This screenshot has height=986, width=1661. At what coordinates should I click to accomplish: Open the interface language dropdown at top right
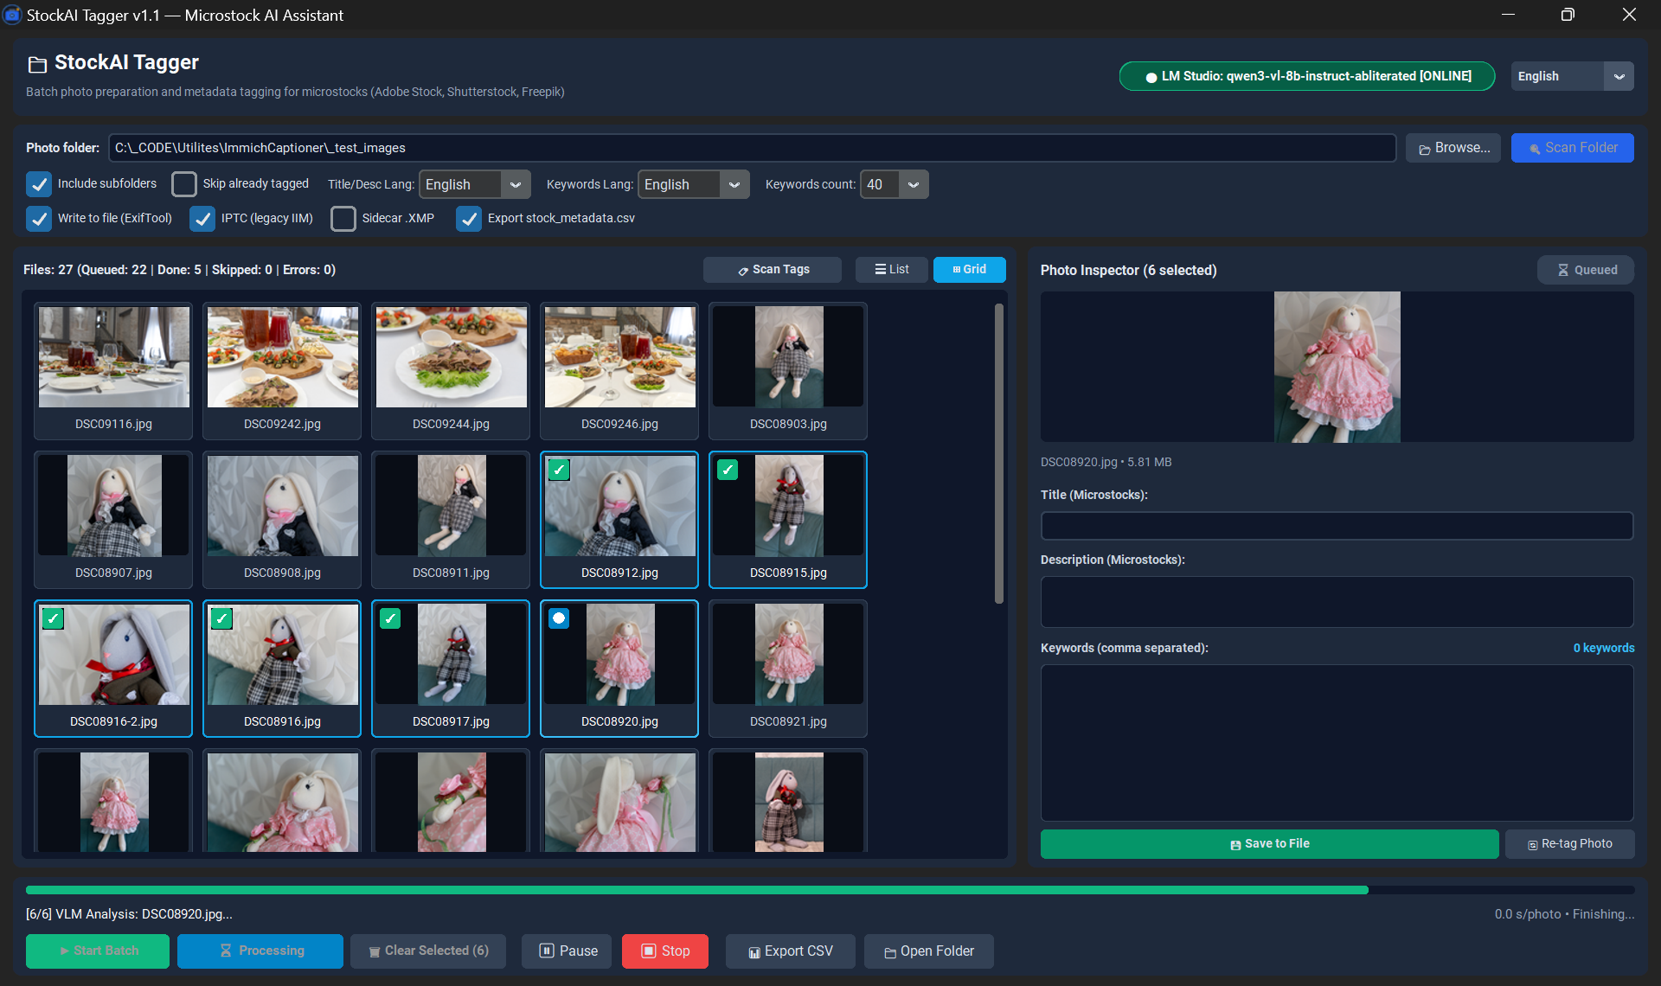[x=1572, y=76]
